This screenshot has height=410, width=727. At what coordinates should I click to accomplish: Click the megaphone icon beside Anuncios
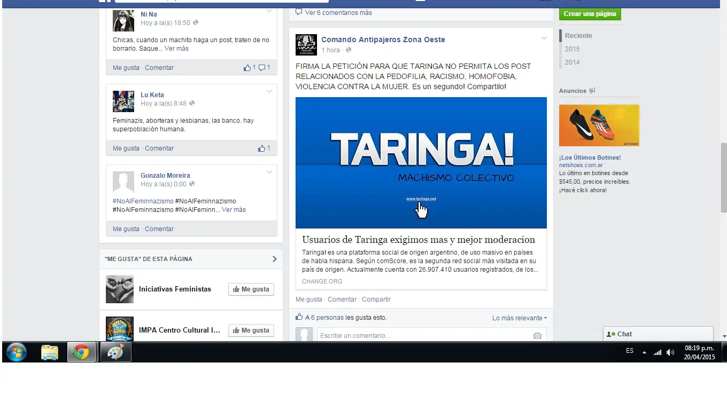pyautogui.click(x=592, y=91)
